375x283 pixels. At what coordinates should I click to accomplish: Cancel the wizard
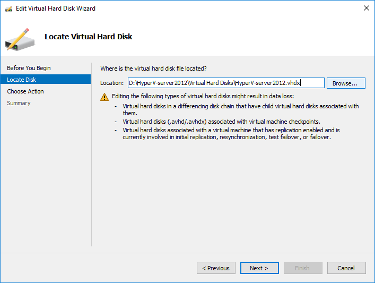pos(346,268)
